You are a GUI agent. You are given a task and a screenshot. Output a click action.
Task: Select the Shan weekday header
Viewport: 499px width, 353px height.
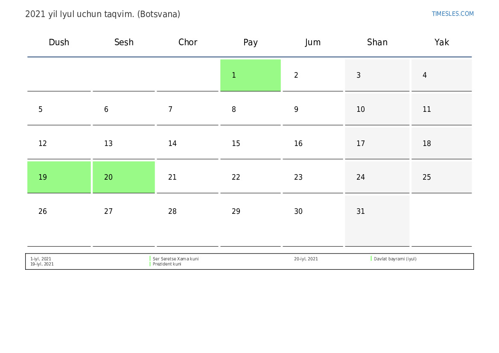click(377, 42)
